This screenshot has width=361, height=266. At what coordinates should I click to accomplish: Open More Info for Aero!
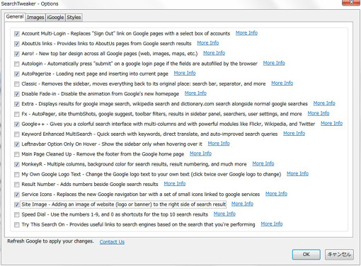click(214, 53)
